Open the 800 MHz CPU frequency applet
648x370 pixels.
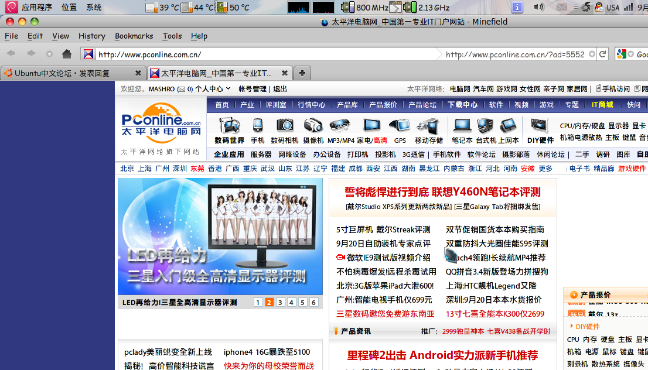(364, 7)
